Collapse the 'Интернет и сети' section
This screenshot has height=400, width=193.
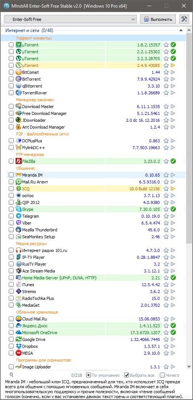tap(181, 30)
